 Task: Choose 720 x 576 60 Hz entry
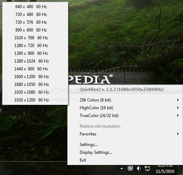(35, 22)
